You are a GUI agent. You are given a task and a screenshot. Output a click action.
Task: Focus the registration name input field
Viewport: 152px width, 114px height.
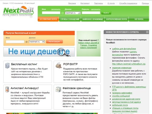(x=15, y=42)
